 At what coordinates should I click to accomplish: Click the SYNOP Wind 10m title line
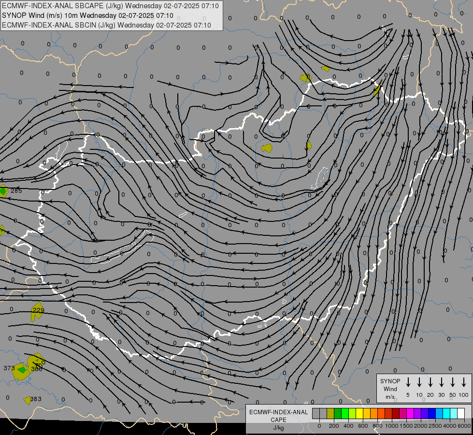click(87, 15)
